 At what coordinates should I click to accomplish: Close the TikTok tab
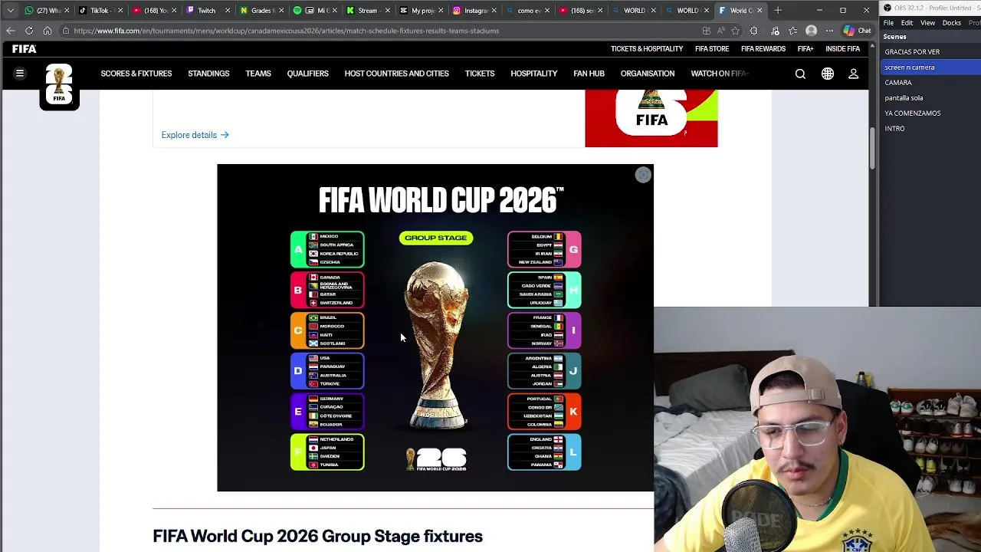120,11
